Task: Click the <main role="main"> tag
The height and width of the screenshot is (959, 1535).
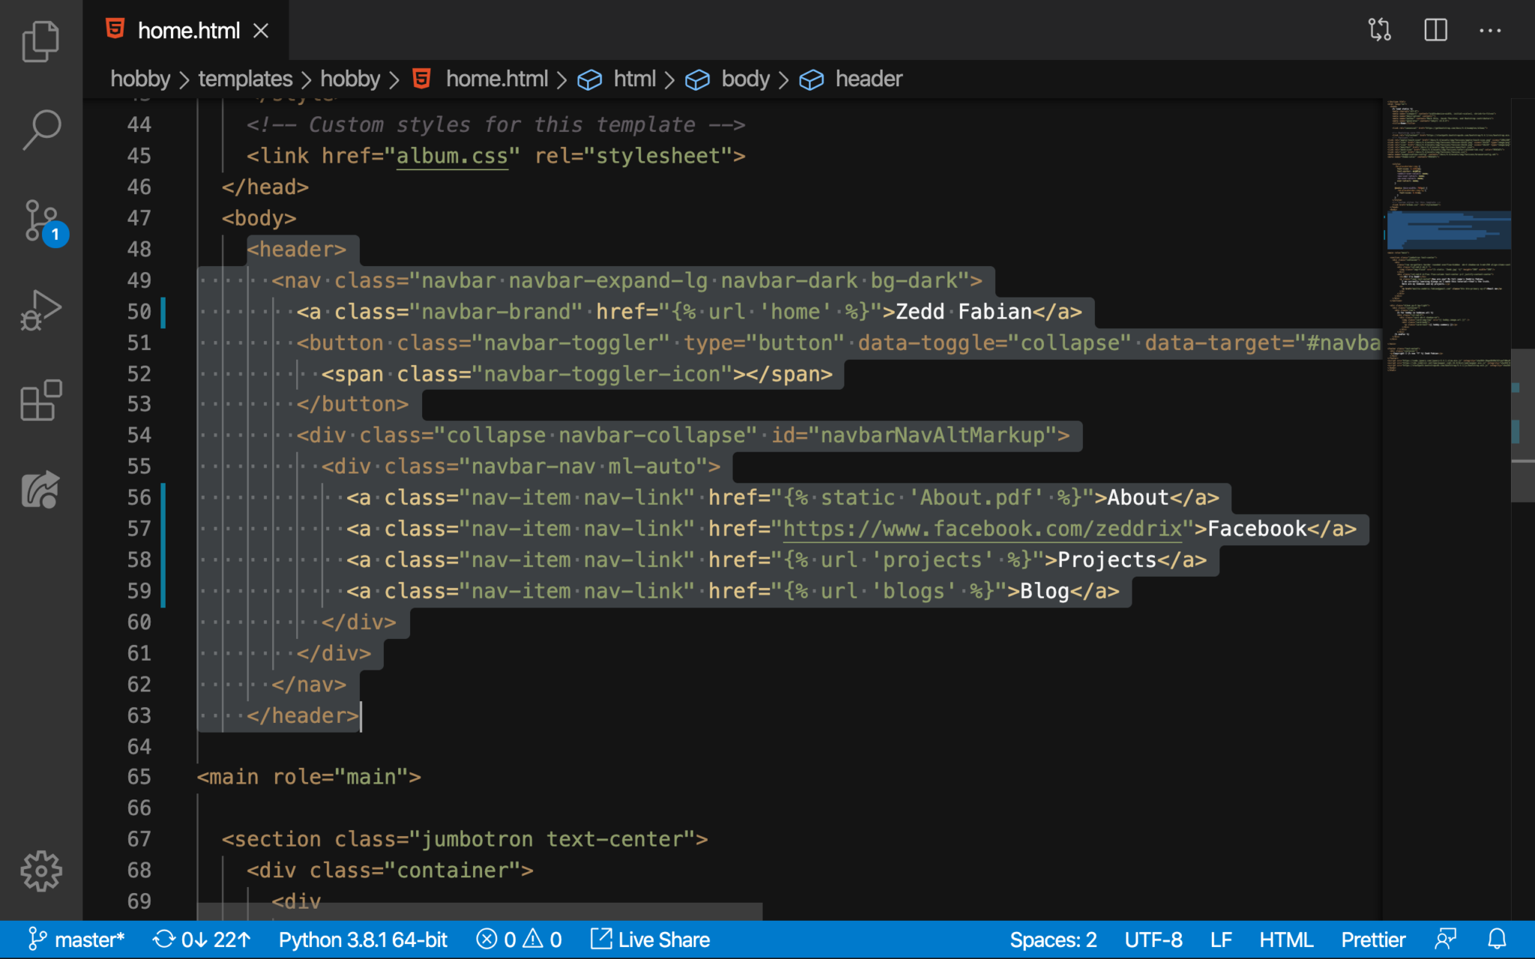Action: point(309,777)
